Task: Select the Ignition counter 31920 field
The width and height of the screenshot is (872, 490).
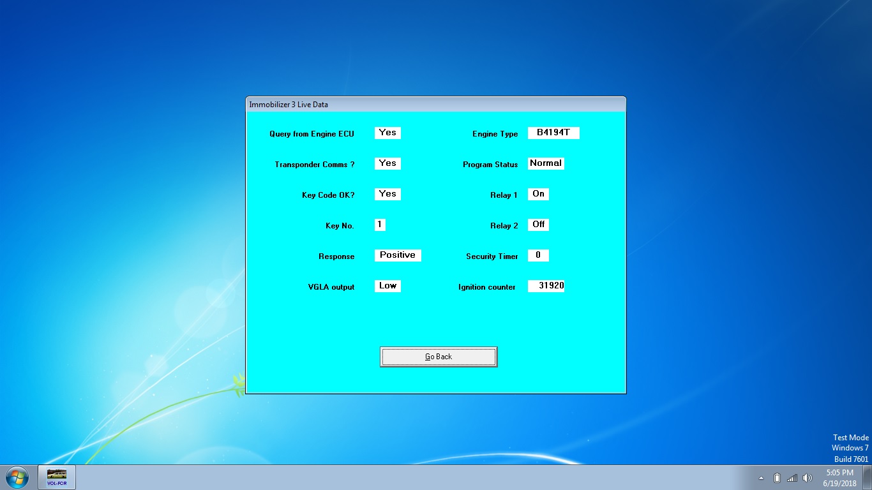Action: pyautogui.click(x=546, y=286)
